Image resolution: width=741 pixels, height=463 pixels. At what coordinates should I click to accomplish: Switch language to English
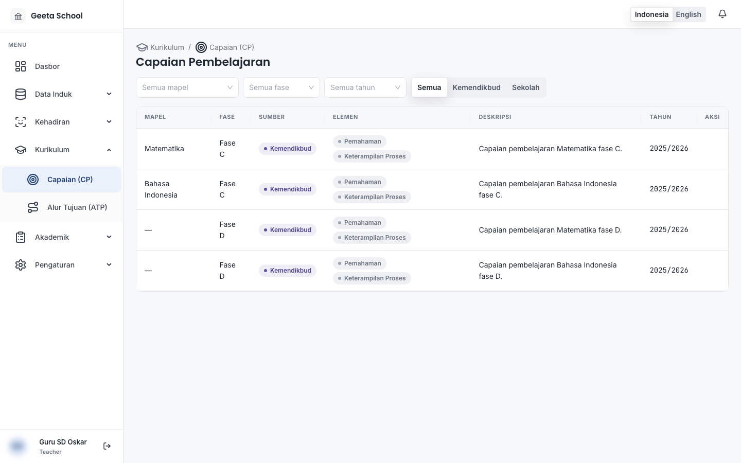point(689,14)
